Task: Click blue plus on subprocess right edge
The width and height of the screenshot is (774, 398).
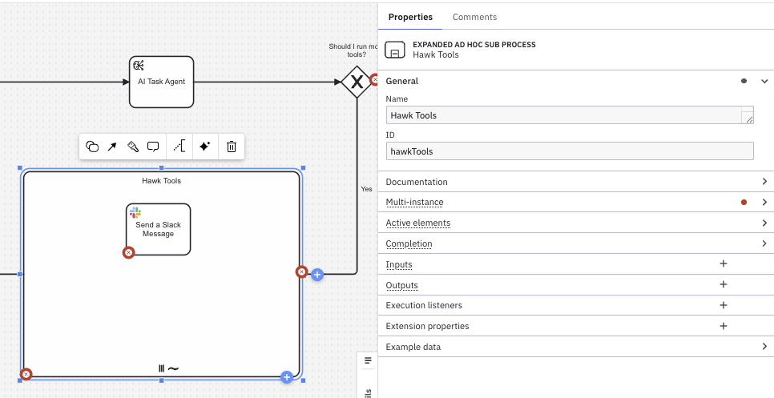Action: [317, 275]
